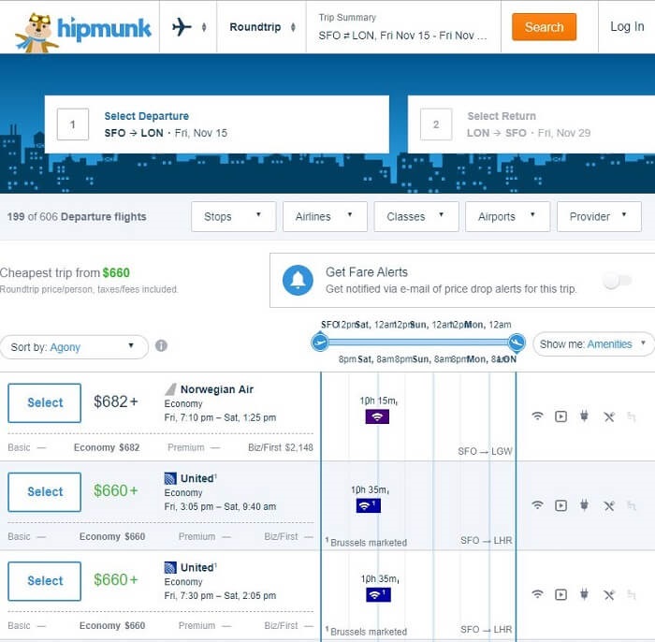Click the Hipmunk chipmunk logo
Screen dimensions: 655x642
[x=82, y=32]
